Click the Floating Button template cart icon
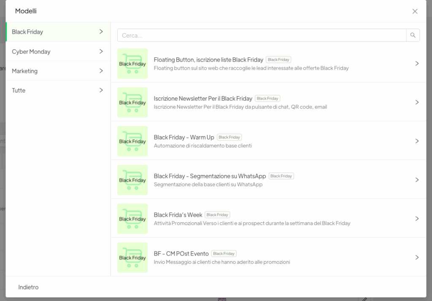This screenshot has height=301, width=432. (132, 64)
